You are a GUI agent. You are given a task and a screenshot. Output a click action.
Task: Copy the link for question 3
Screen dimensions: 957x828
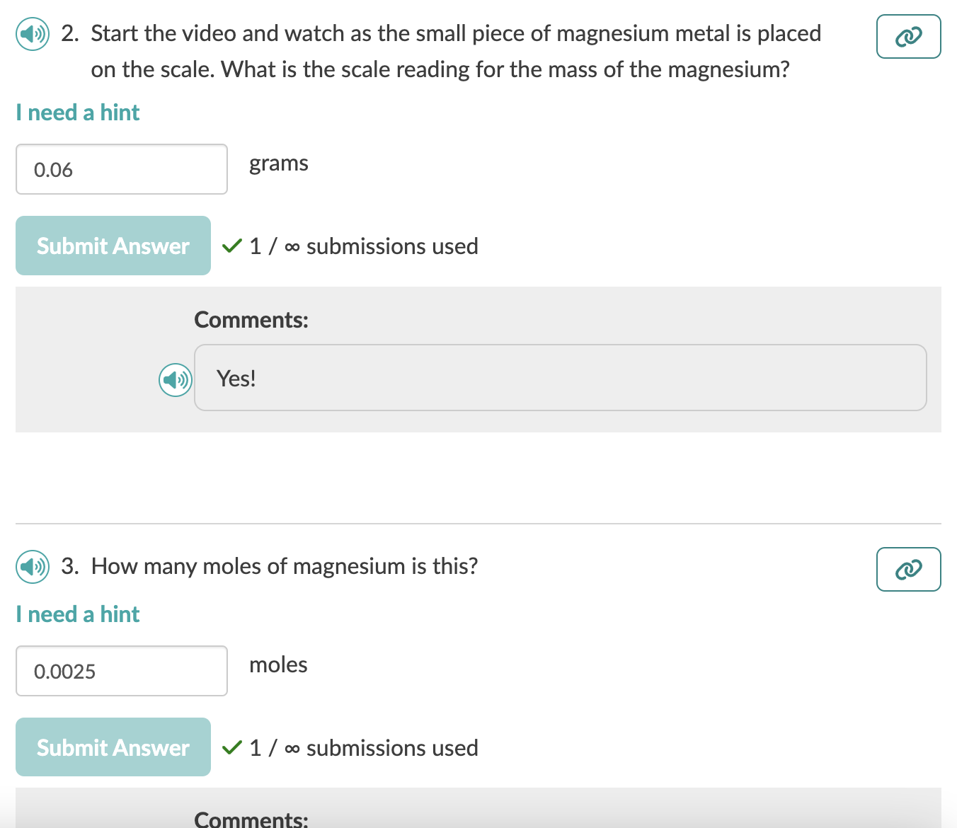coord(908,569)
